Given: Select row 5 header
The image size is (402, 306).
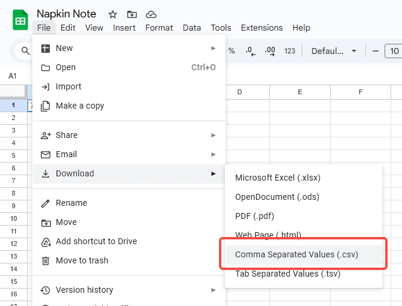Looking at the screenshot, I should [13, 155].
